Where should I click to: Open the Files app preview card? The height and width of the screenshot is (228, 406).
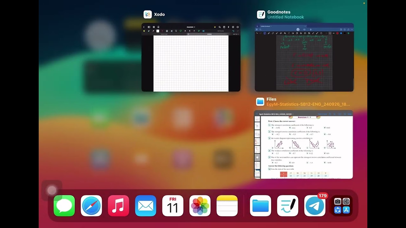pos(304,144)
